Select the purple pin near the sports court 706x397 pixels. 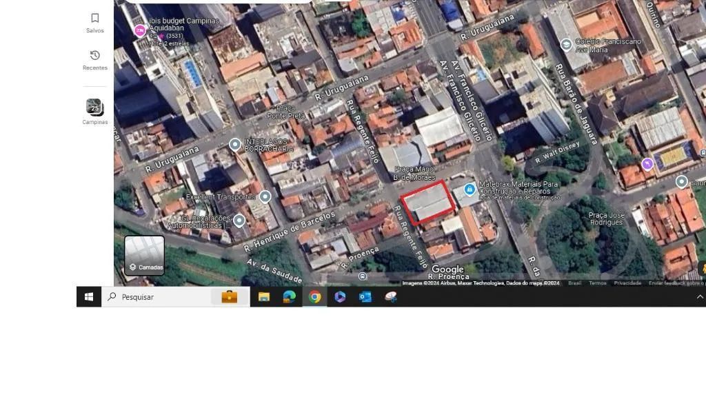point(647,164)
